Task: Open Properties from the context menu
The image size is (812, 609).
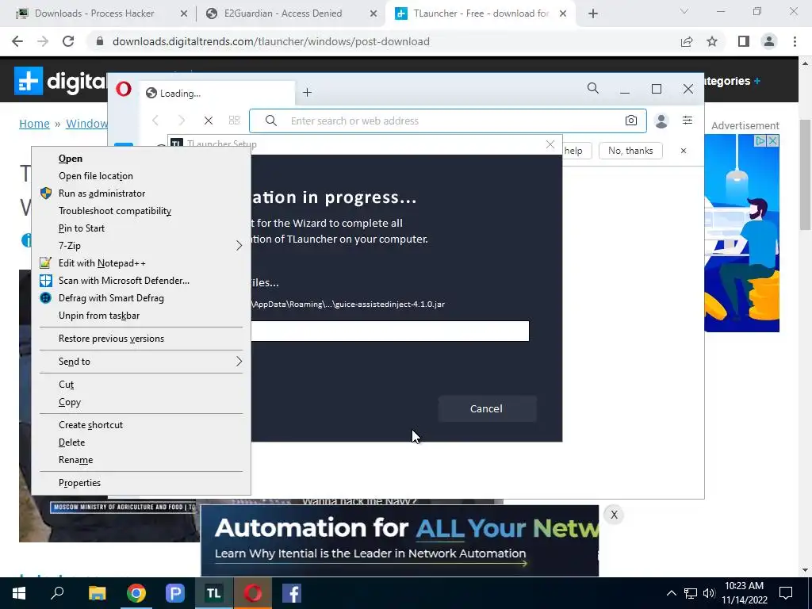Action: tap(141, 483)
